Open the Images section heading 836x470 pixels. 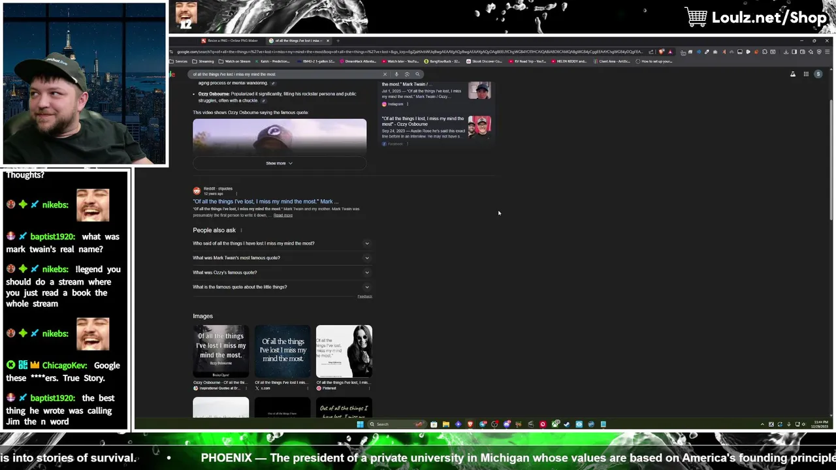pyautogui.click(x=202, y=316)
